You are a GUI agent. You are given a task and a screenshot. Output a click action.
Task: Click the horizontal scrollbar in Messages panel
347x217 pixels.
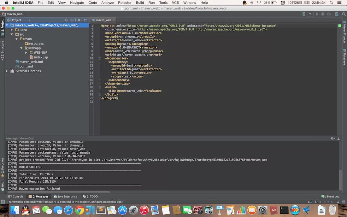(x=58, y=192)
